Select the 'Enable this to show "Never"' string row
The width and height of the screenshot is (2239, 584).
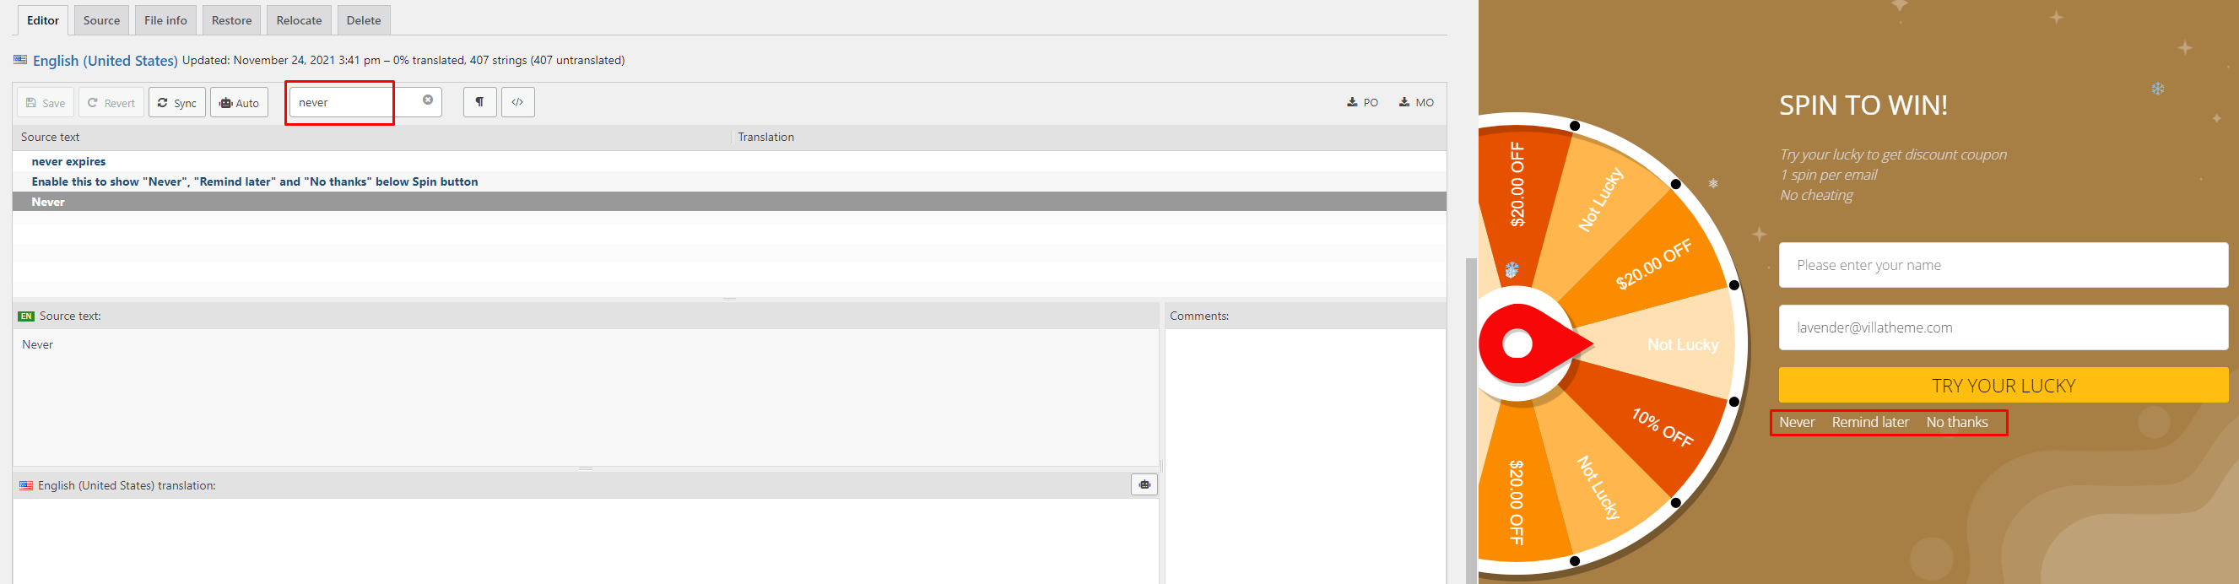pos(729,181)
